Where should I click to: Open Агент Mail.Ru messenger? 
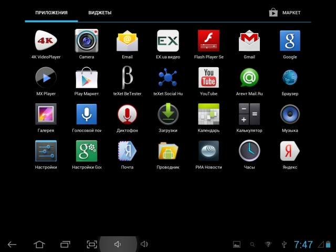point(249,78)
